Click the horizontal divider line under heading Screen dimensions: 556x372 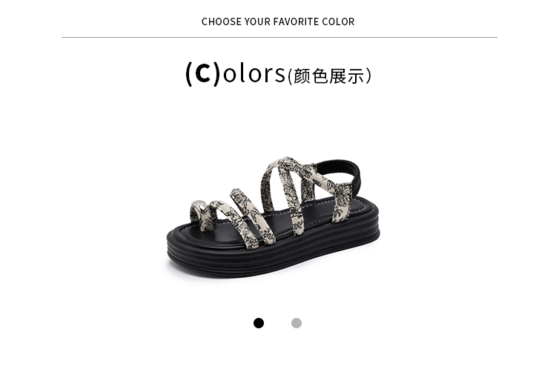coord(279,37)
